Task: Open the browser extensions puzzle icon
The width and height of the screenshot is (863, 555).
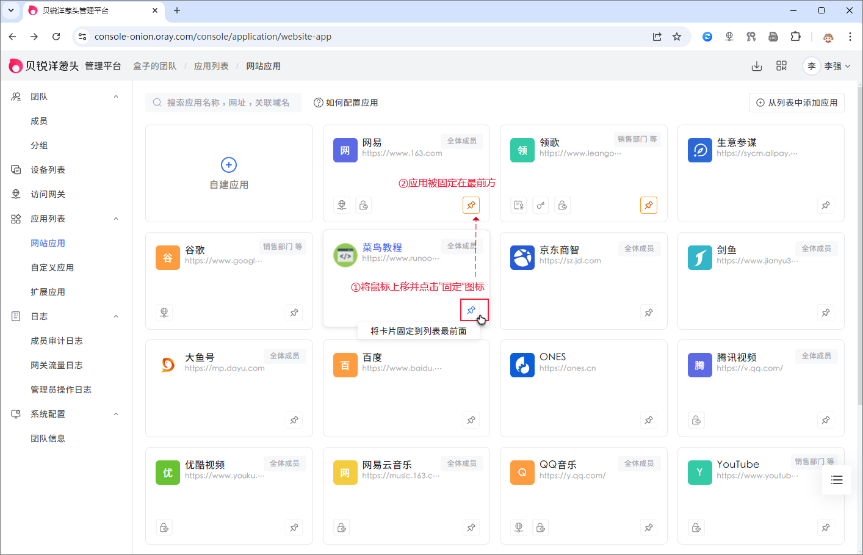Action: tap(795, 37)
